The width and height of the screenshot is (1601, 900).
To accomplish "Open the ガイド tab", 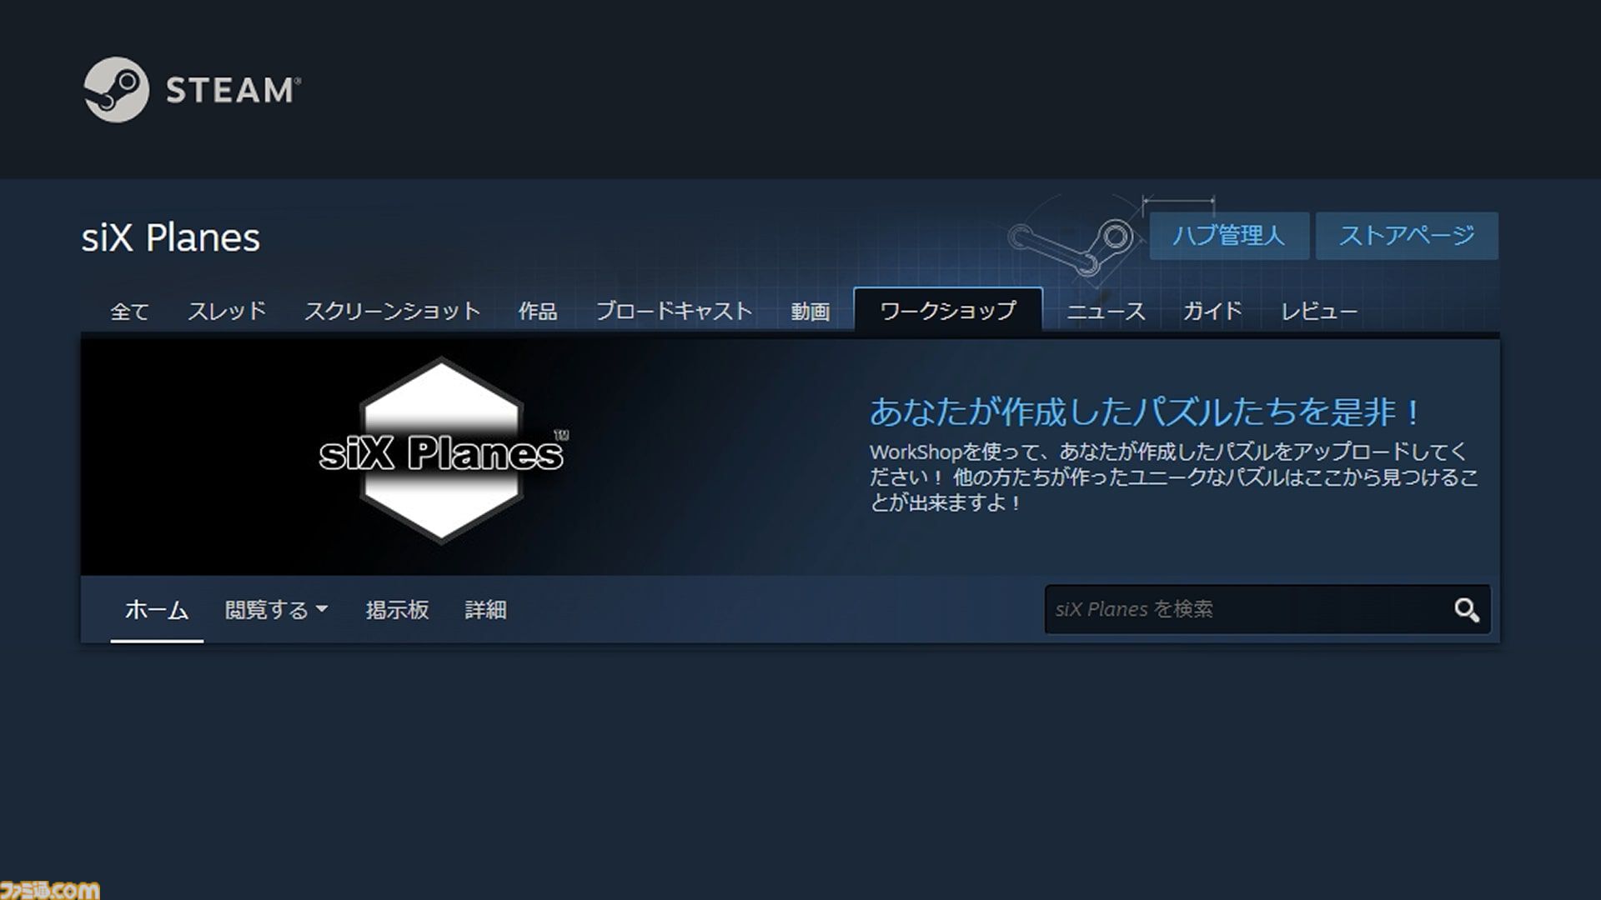I will tap(1213, 312).
